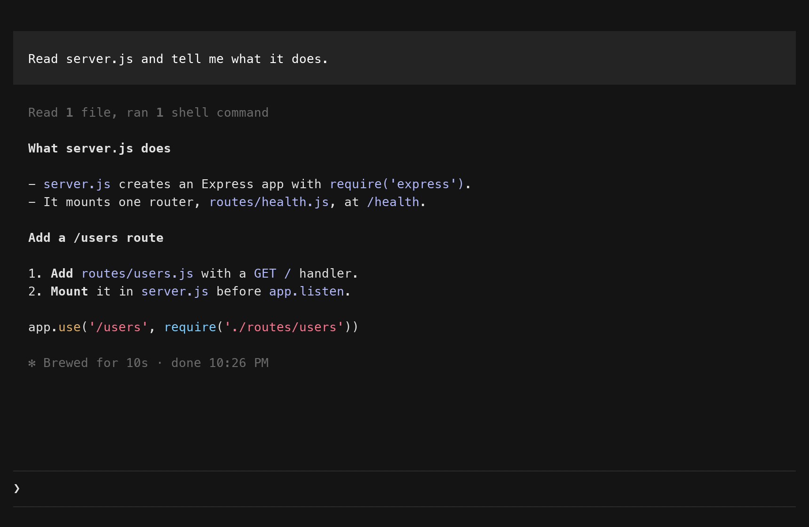Click the heading 'Add a /users route'
Image resolution: width=809 pixels, height=527 pixels.
(96, 238)
